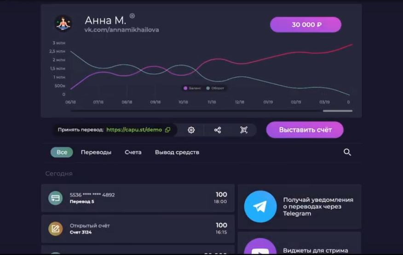403x255 pixels.
Task: Click the share icon
Action: [x=218, y=130]
